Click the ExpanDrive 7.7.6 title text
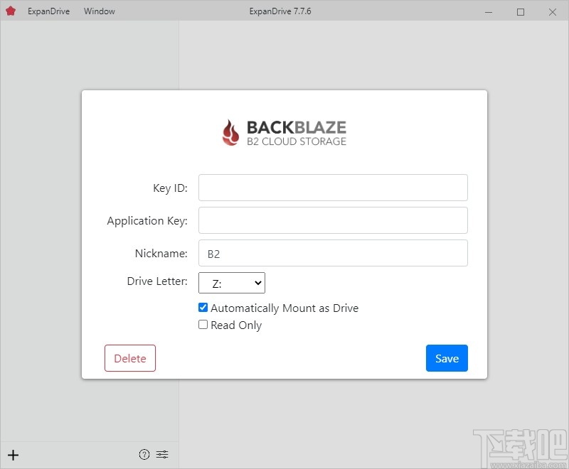 [280, 11]
